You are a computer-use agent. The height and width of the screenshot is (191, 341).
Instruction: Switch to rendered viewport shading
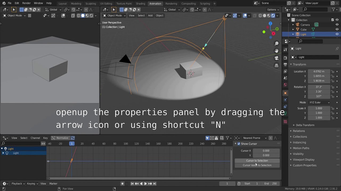click(273, 16)
